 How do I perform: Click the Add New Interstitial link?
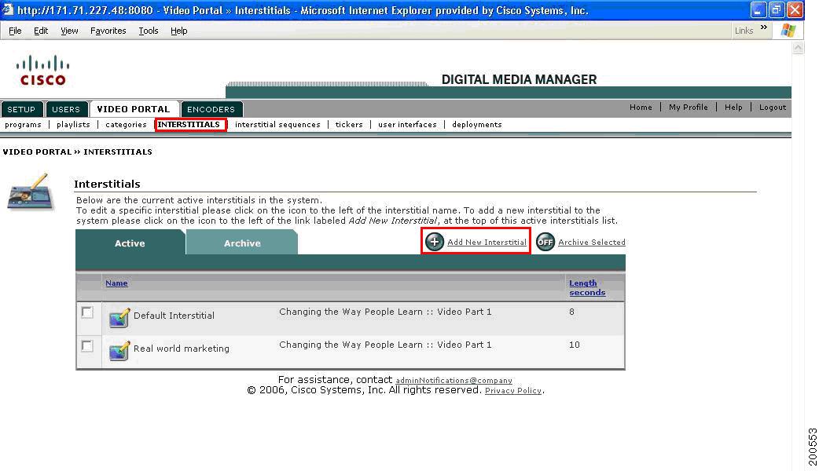(487, 242)
